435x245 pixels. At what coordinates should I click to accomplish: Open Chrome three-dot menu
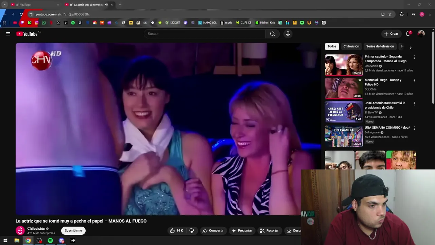pyautogui.click(x=430, y=14)
